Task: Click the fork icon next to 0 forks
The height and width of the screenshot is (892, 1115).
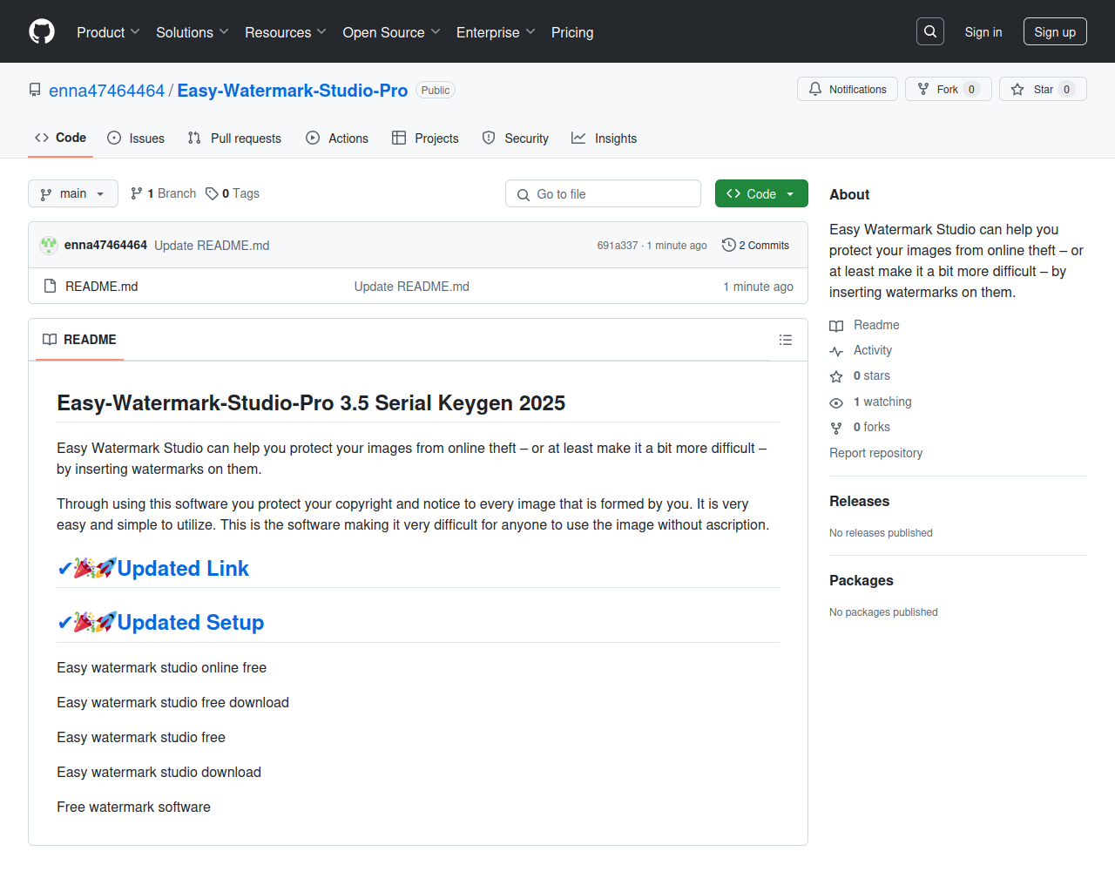Action: tap(836, 428)
